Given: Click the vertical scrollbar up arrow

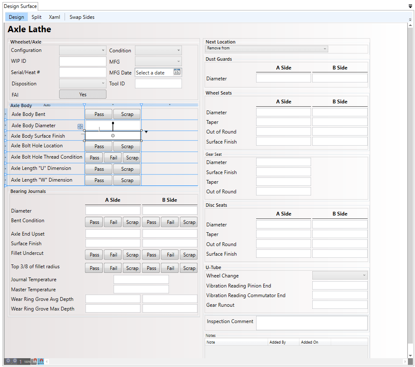Looking at the screenshot, I should (x=410, y=26).
